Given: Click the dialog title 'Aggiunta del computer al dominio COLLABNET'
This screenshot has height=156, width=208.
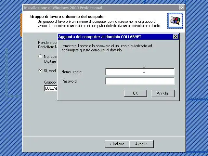Looking at the screenshot, I should click(100, 37).
